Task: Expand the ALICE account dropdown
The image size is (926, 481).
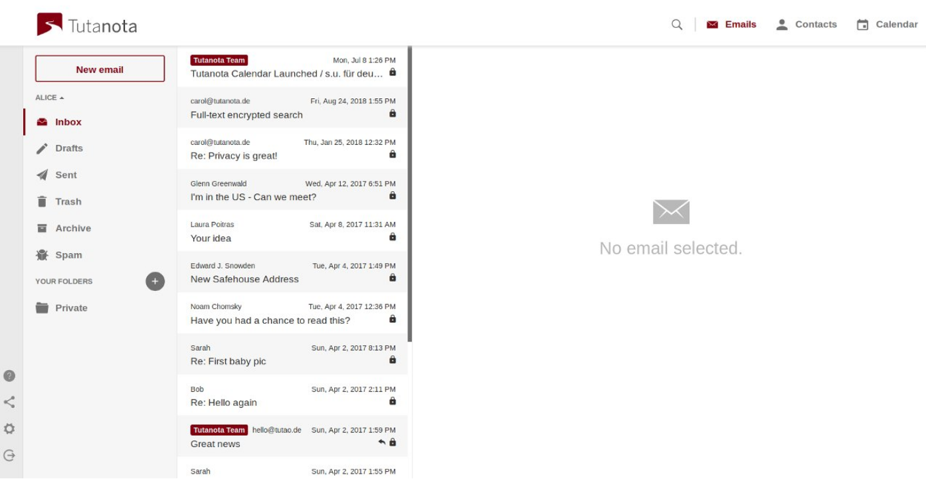Action: [x=50, y=98]
